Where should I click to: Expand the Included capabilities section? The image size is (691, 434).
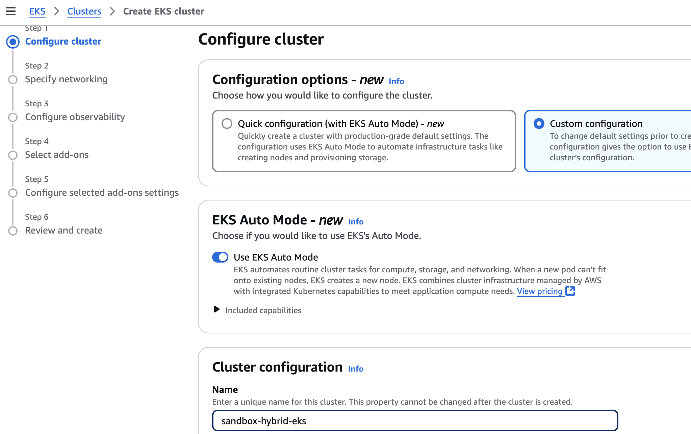point(217,310)
